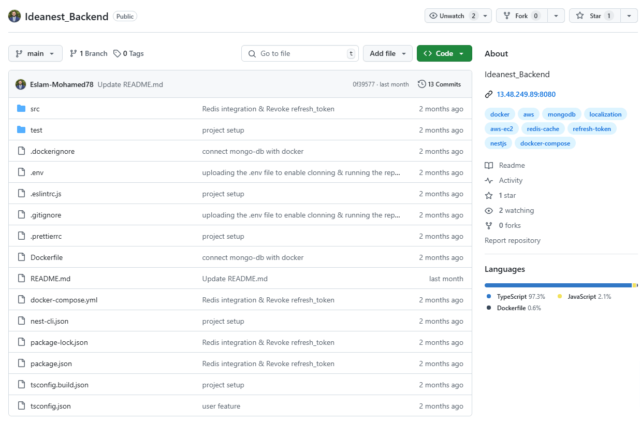Screen dimensions: 640x421
Task: Open the tsconfig.build.json file
Action: (60, 385)
